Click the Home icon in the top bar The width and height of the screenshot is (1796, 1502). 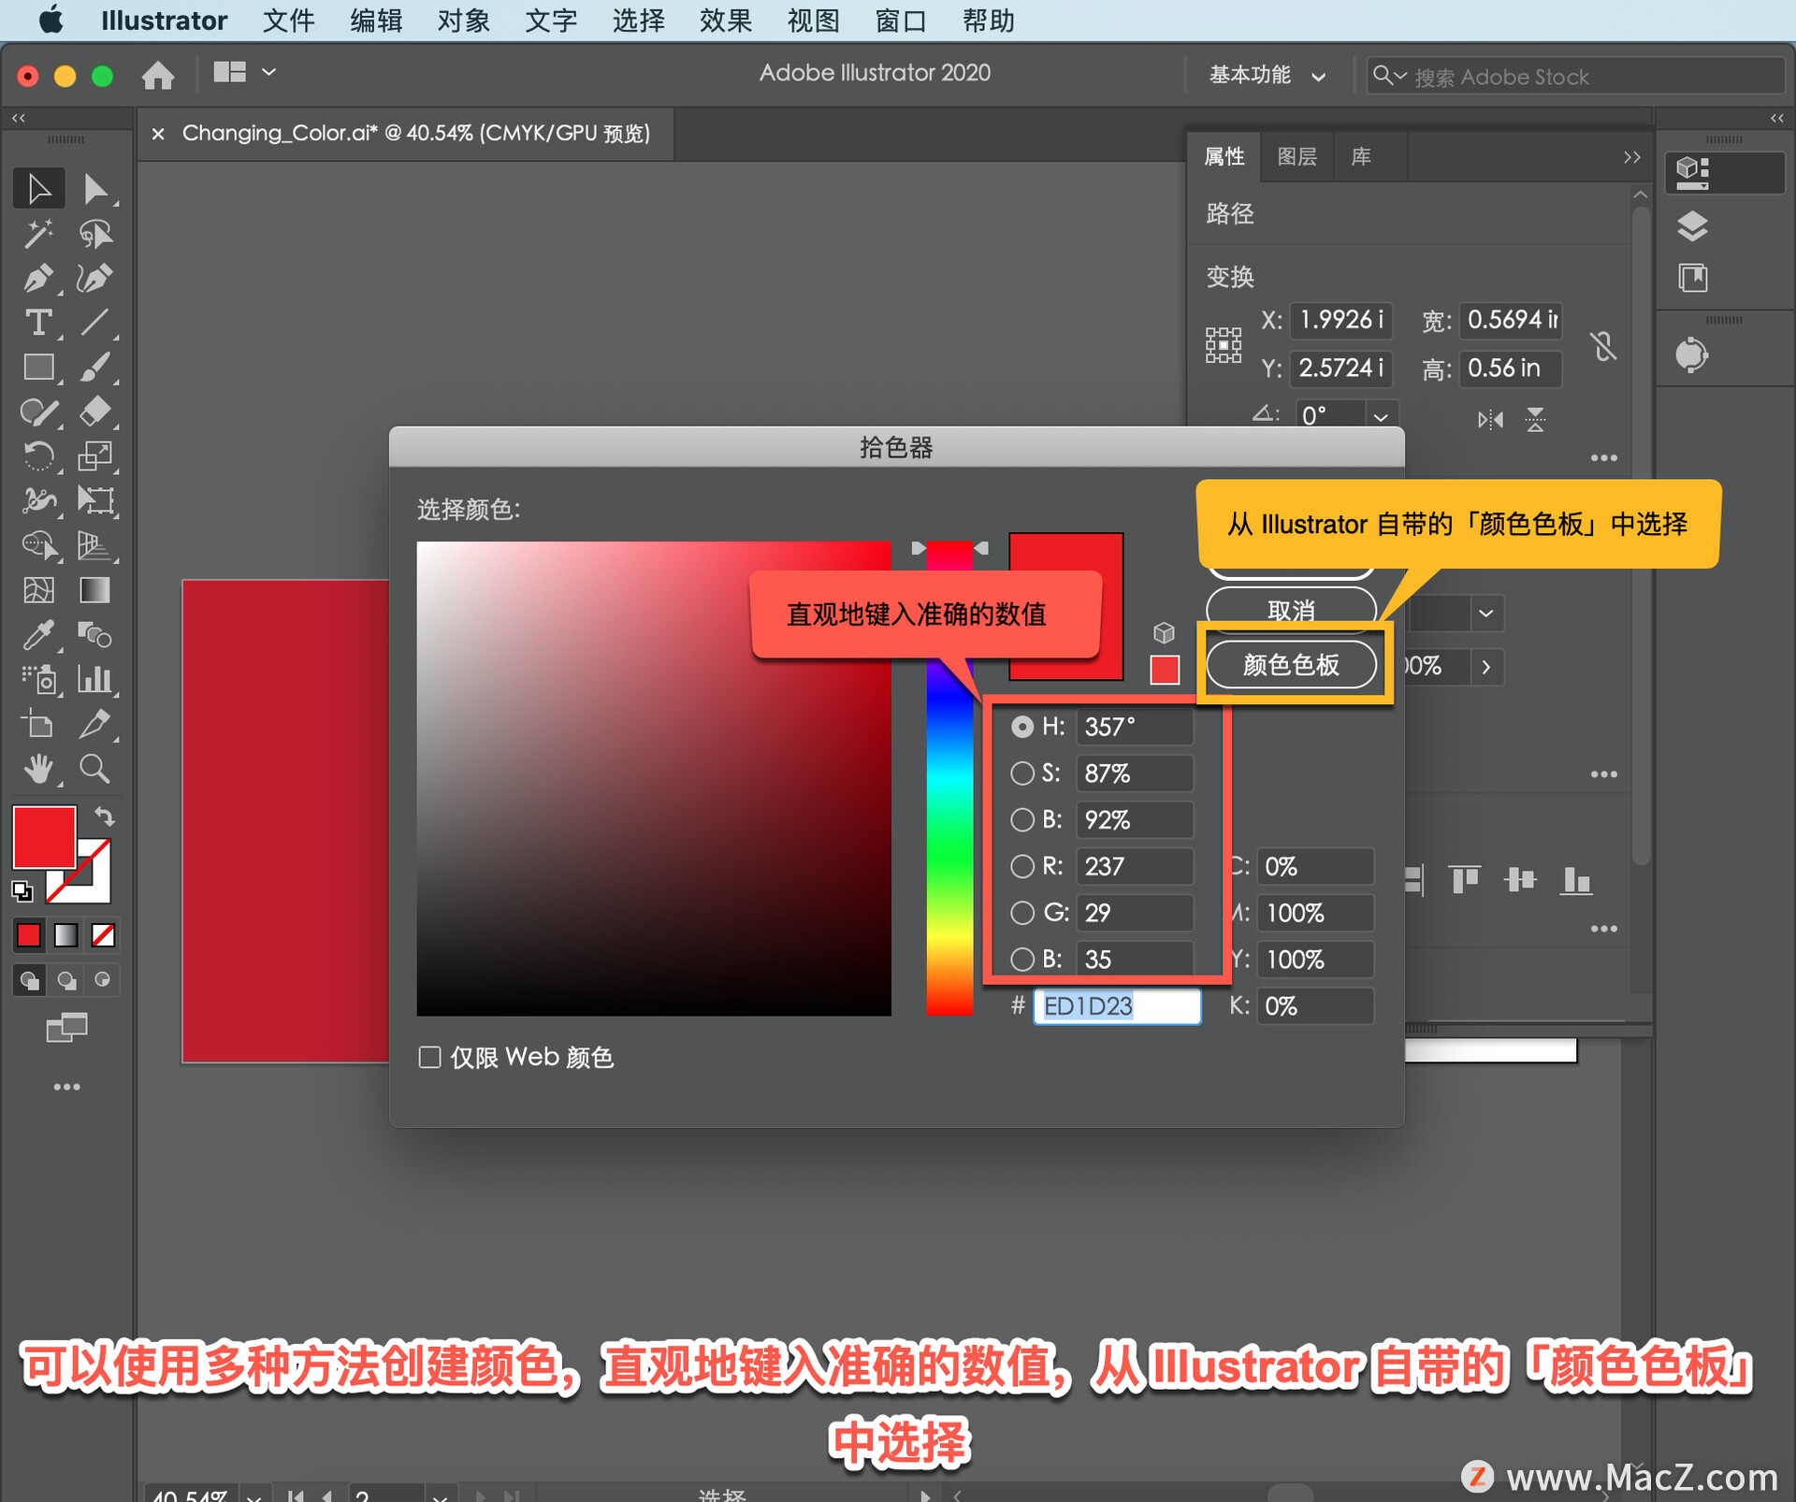158,75
